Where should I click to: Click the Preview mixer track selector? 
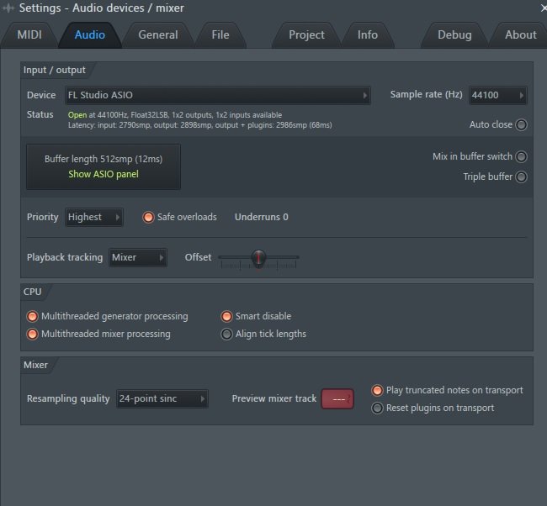337,398
